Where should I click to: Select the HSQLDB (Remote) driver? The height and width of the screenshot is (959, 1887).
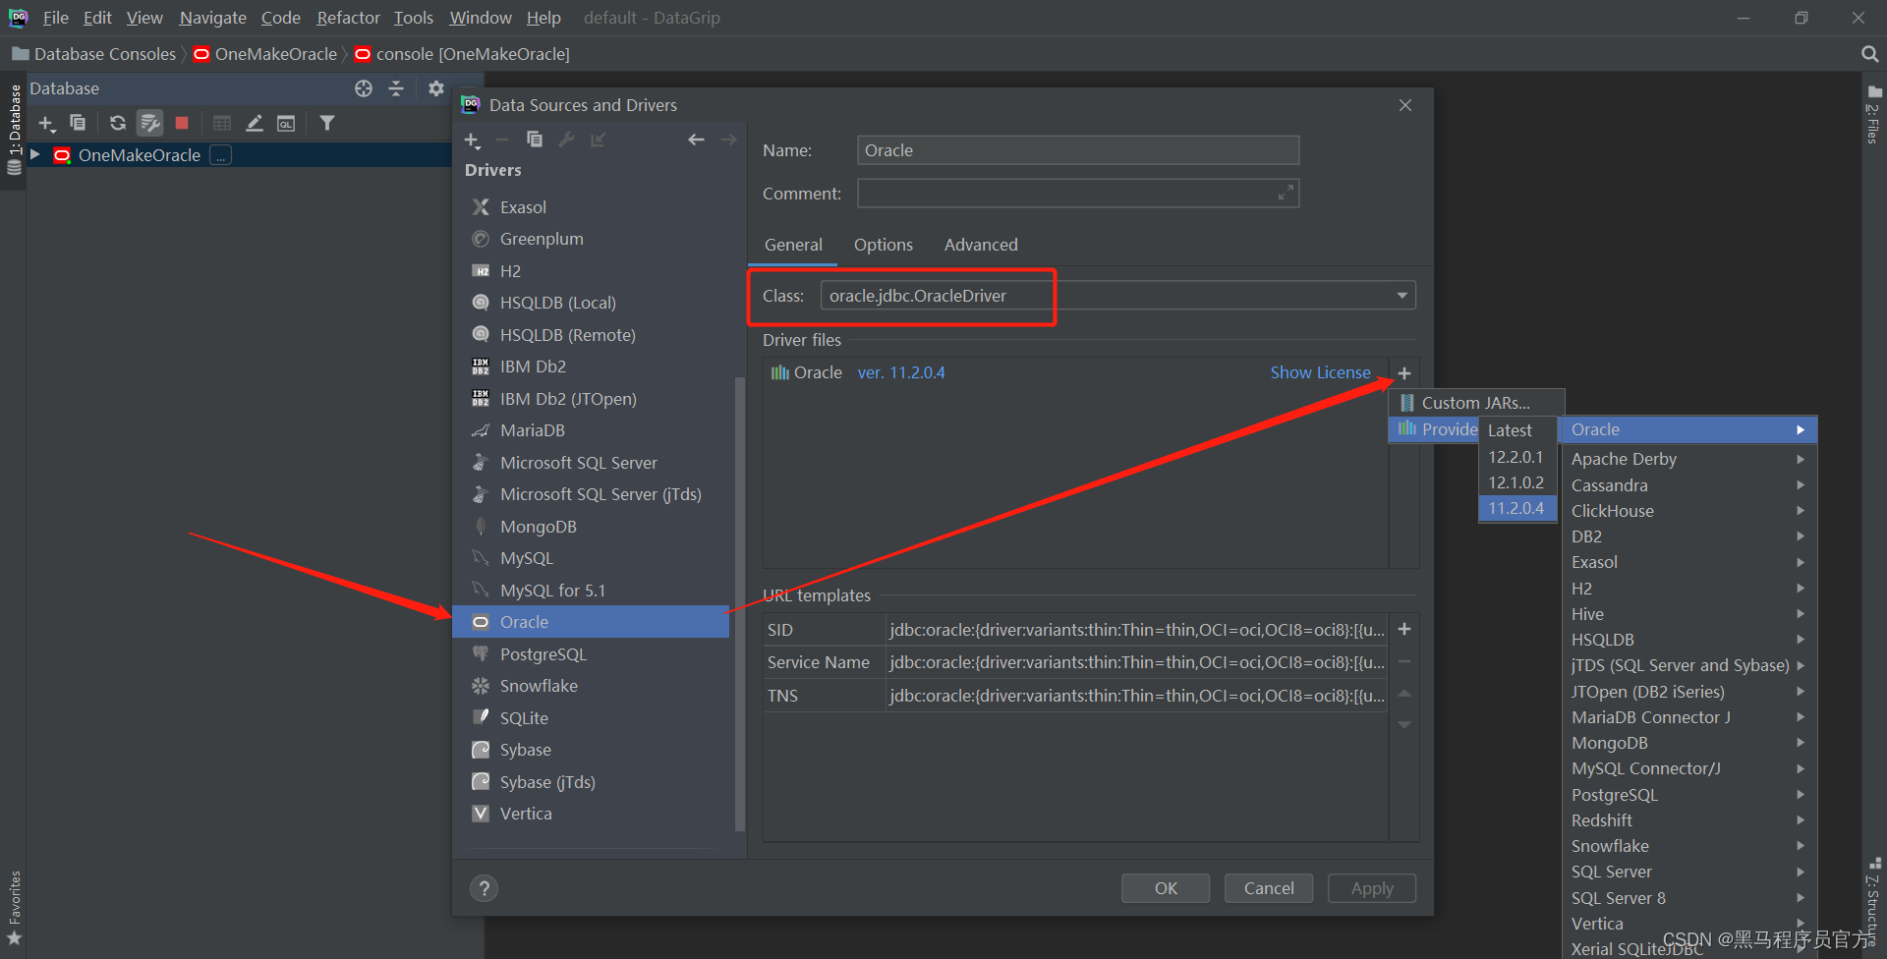pyautogui.click(x=591, y=335)
